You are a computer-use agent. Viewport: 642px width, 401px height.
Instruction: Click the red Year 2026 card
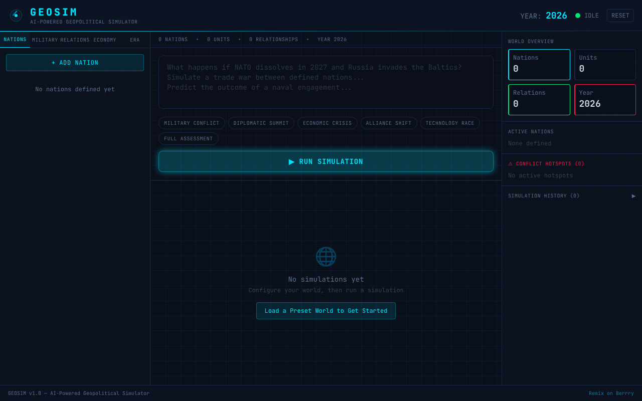click(605, 99)
